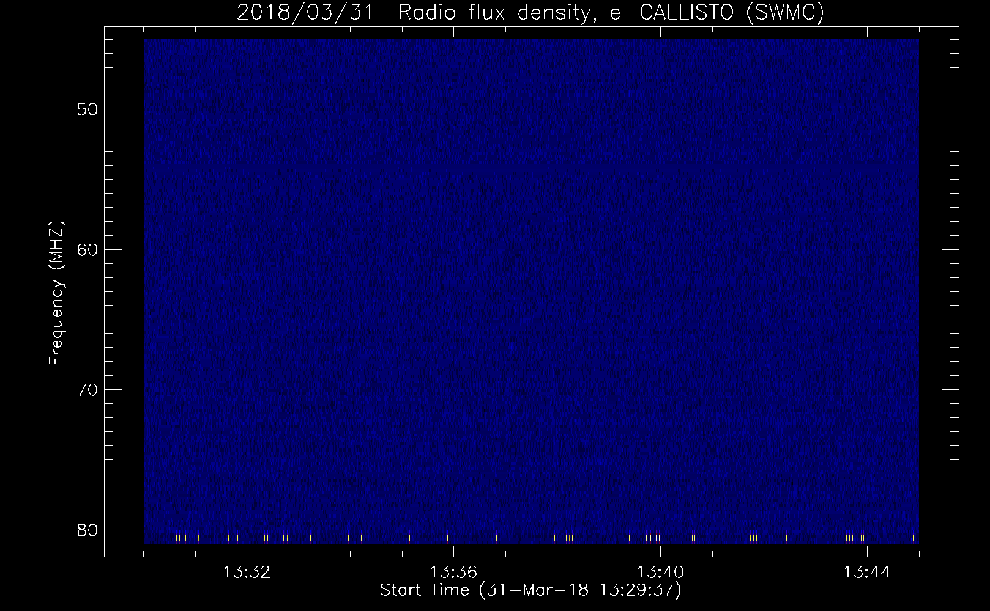Click the 13:44 time axis label
990x611 pixels.
click(867, 573)
